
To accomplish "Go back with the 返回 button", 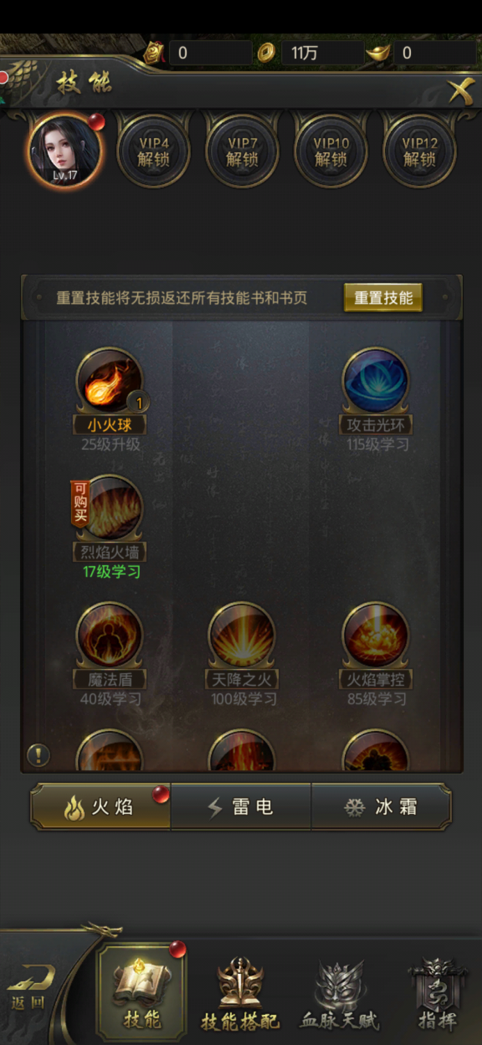I will (x=29, y=989).
